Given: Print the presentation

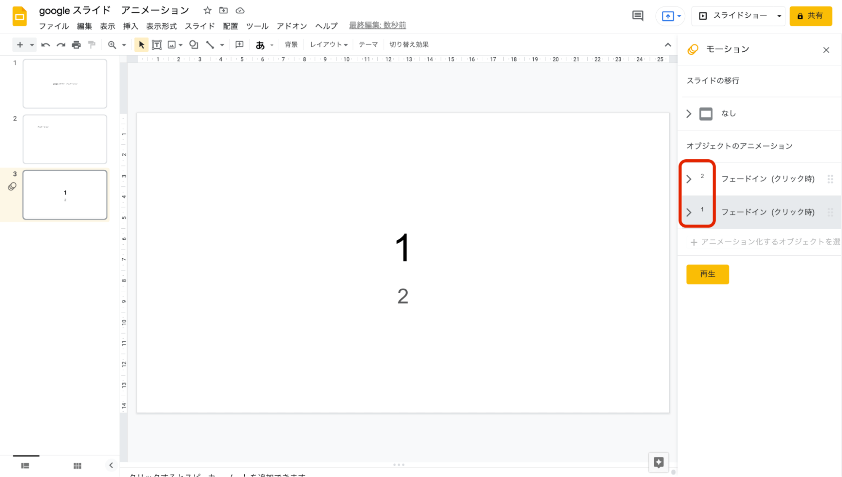Looking at the screenshot, I should 76,45.
